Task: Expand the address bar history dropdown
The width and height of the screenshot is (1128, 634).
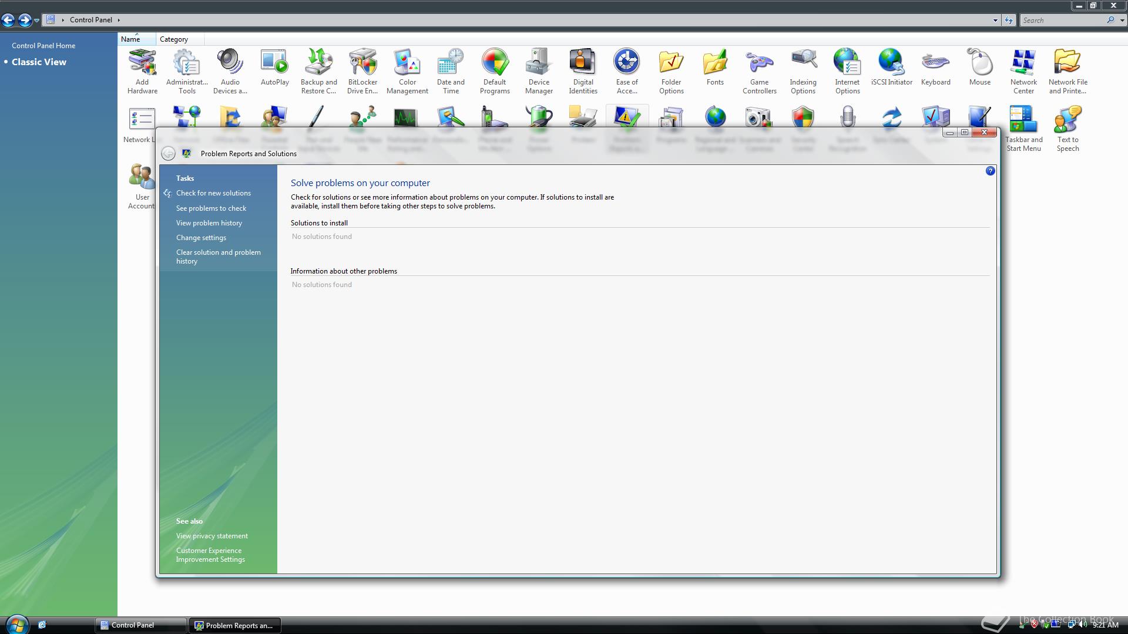Action: [995, 20]
